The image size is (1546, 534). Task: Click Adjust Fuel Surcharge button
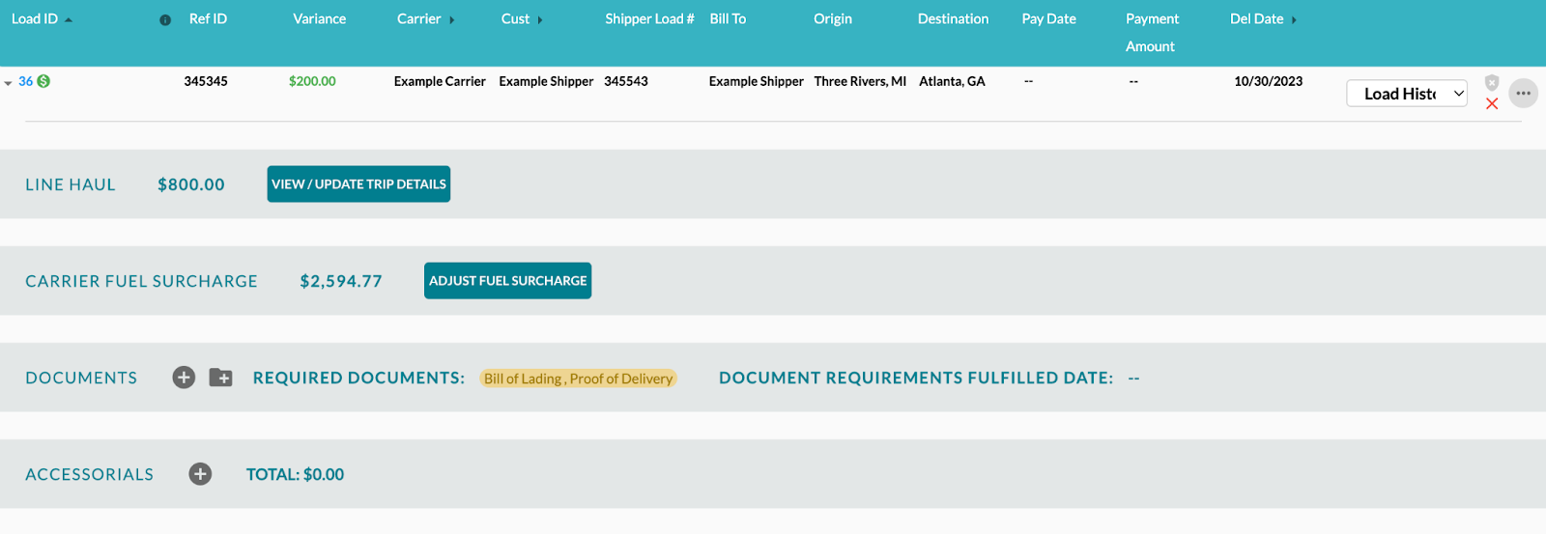click(x=507, y=281)
